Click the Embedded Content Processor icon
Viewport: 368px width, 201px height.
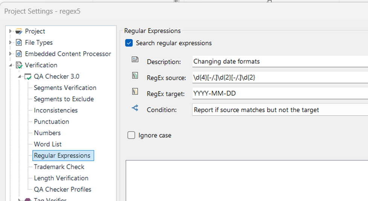click(x=18, y=54)
